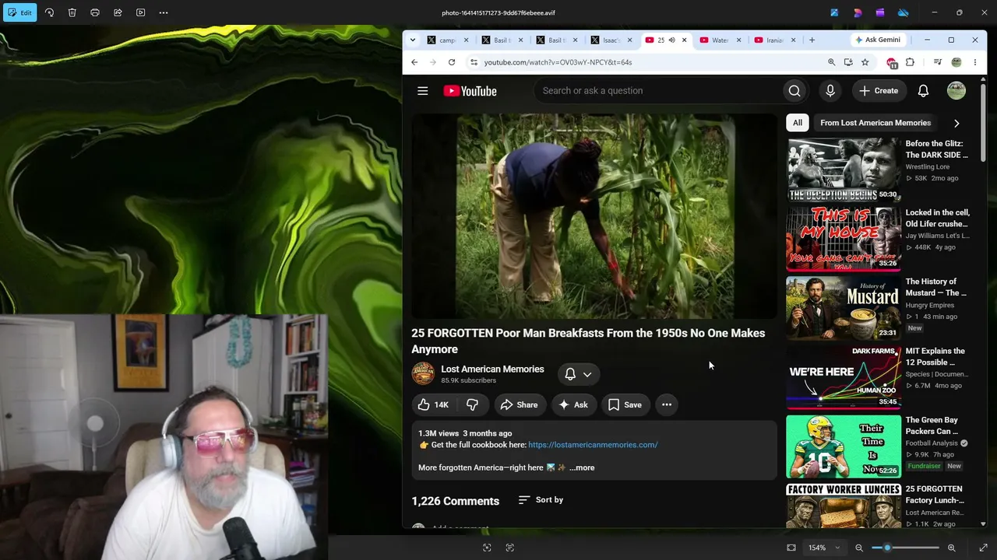Screen dimensions: 997x560
Task: Open YouTube account avatar menu
Action: (x=956, y=91)
